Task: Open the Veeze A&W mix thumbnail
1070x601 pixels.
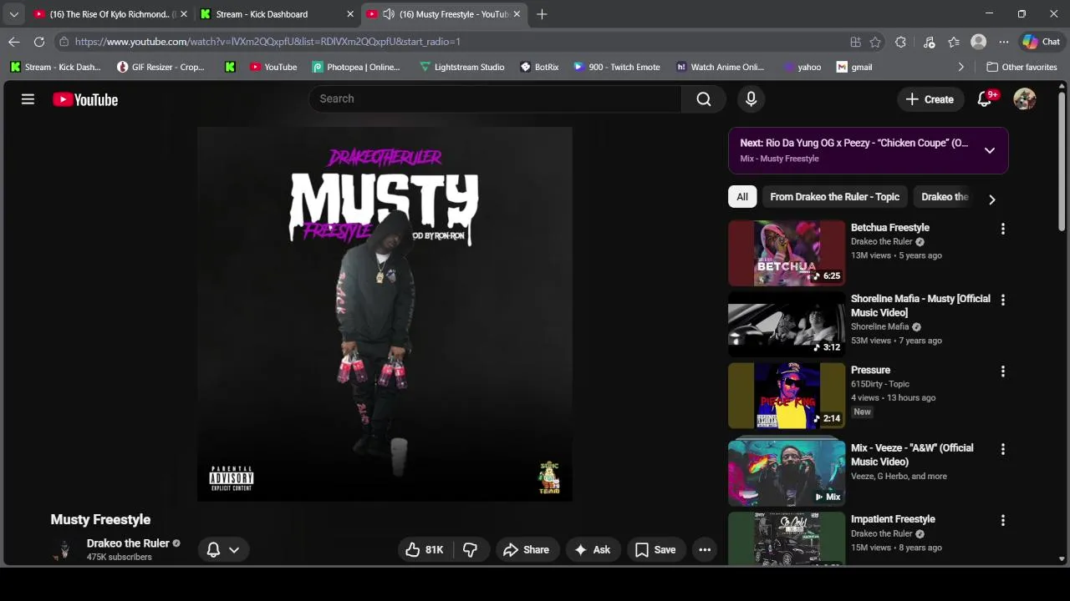Action: (x=787, y=473)
